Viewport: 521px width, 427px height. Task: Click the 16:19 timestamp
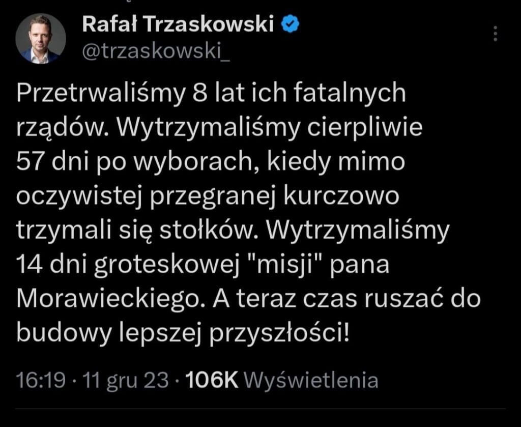pos(35,380)
